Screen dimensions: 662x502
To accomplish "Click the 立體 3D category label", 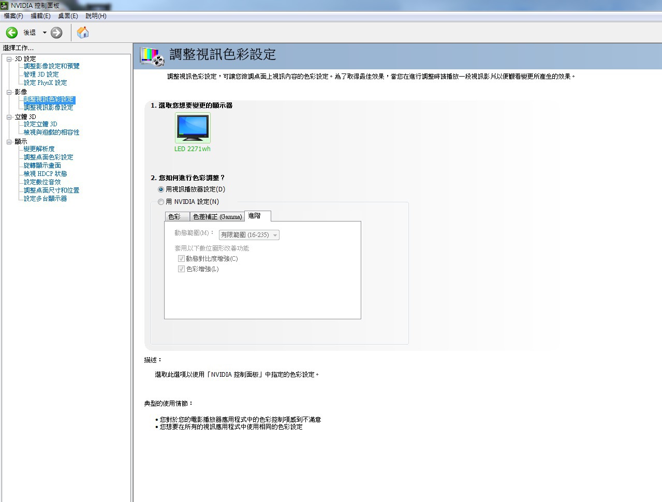I will coord(25,117).
